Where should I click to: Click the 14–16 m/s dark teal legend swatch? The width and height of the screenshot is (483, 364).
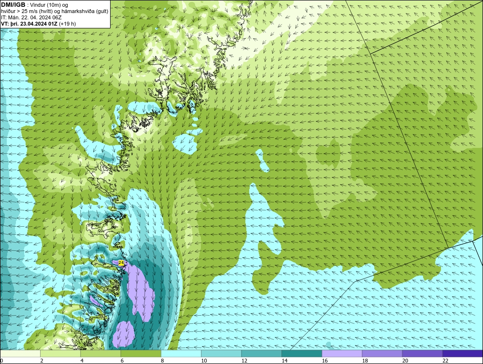pos(301,353)
